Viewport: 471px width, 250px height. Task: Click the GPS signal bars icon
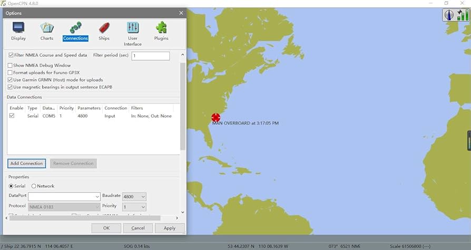pos(463,15)
